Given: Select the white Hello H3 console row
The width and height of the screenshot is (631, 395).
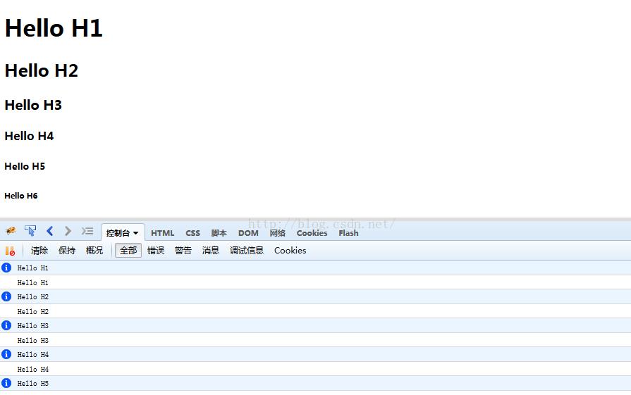Looking at the screenshot, I should point(316,340).
